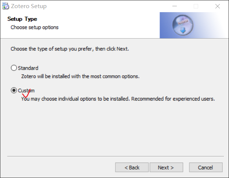Click the Zotero Setup title bar icon

click(x=6, y=6)
